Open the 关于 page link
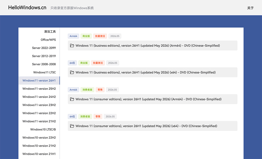 coord(250,8)
